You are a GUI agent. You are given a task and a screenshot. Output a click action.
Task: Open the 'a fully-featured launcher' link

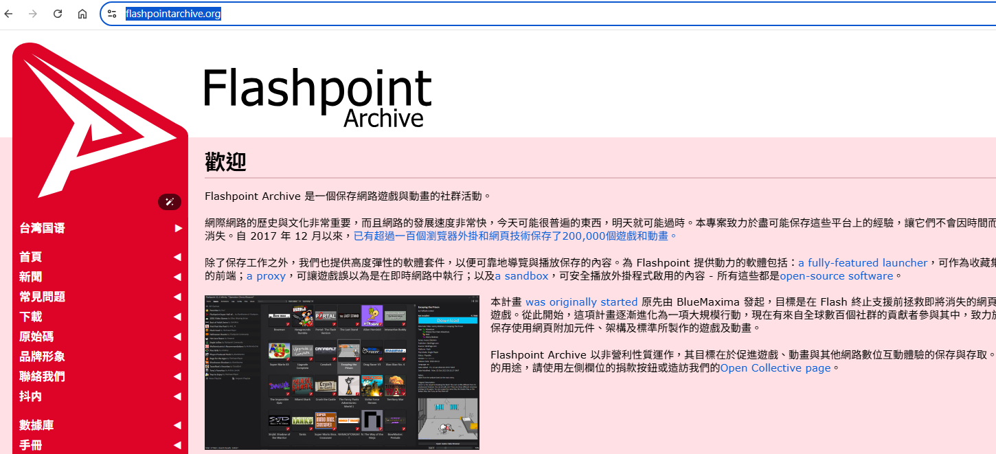pyautogui.click(x=863, y=262)
